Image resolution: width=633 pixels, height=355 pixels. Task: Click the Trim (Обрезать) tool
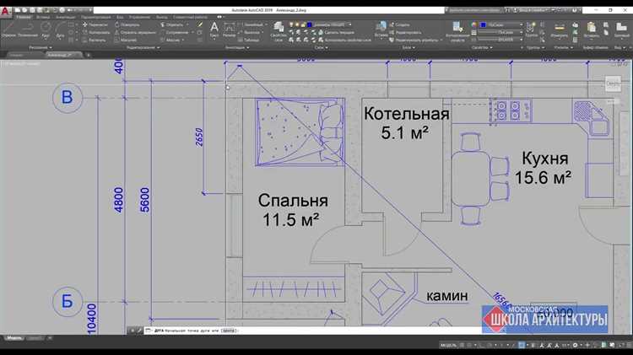172,24
